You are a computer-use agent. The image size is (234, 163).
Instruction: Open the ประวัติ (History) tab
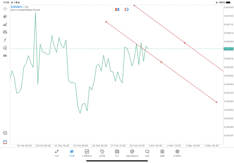(x=102, y=153)
